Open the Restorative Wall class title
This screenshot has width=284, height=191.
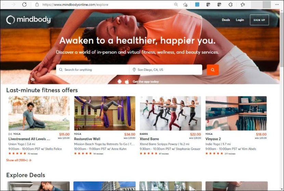coord(87,139)
